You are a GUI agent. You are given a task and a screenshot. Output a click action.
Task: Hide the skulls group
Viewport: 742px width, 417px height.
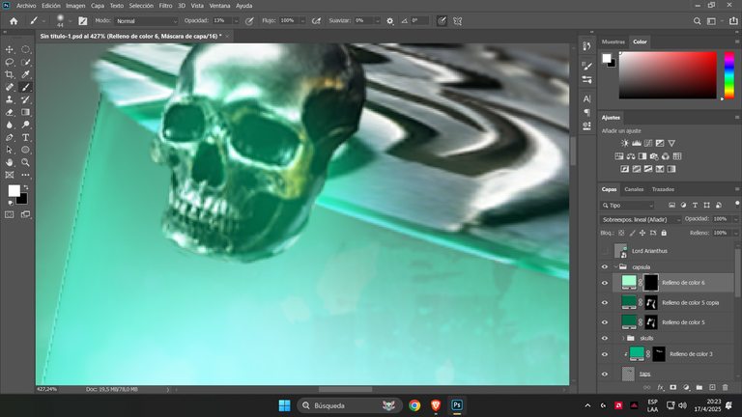click(x=605, y=338)
